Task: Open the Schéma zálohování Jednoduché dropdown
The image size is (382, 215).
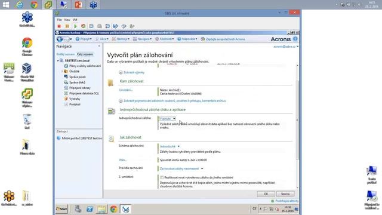Action: pyautogui.click(x=170, y=146)
